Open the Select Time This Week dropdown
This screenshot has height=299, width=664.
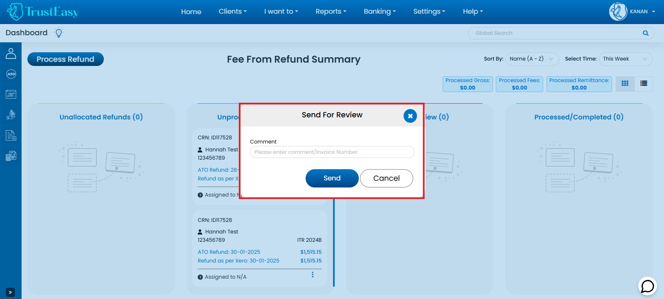625,59
